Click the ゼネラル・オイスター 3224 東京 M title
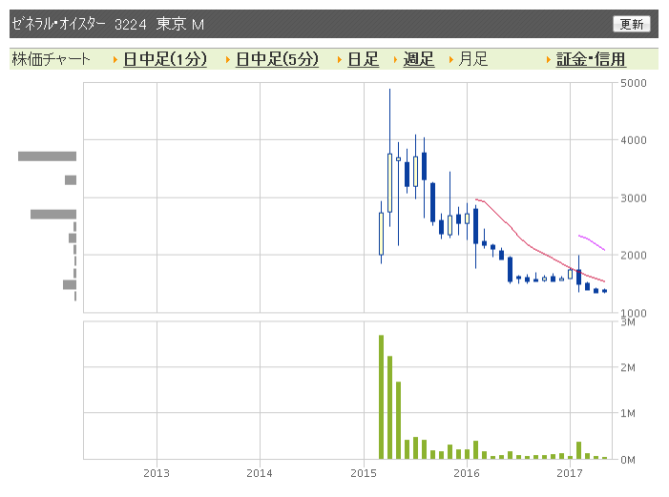 [108, 24]
